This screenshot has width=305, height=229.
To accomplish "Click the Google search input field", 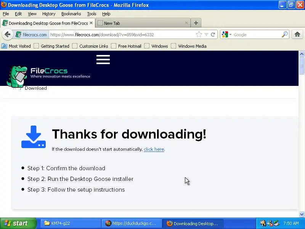I will [257, 35].
